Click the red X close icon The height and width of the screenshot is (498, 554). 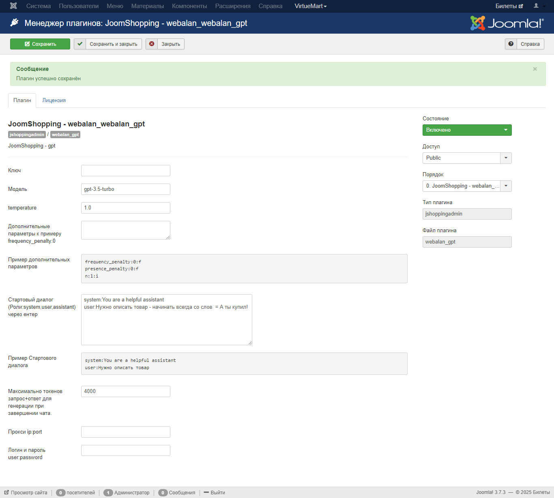[152, 44]
